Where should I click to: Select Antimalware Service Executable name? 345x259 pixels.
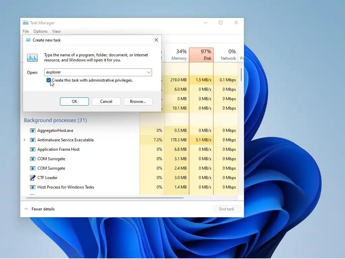[x=66, y=140]
